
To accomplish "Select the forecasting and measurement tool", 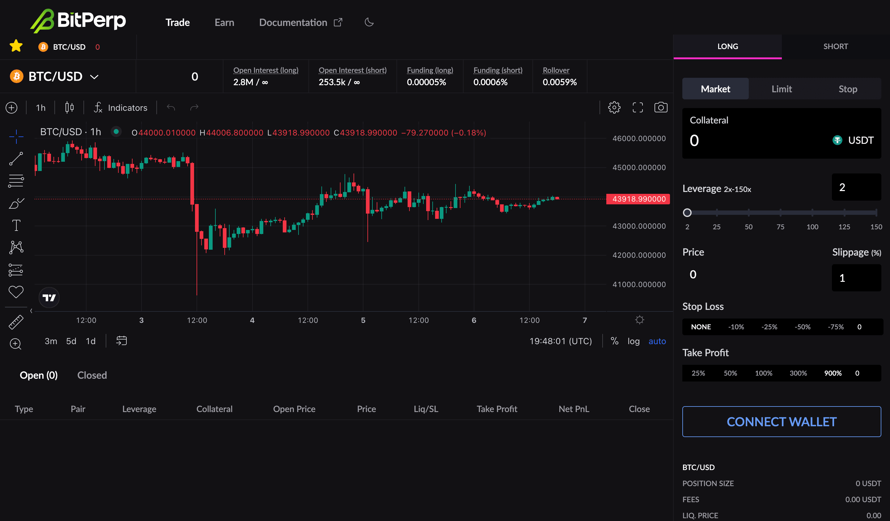I will point(16,270).
